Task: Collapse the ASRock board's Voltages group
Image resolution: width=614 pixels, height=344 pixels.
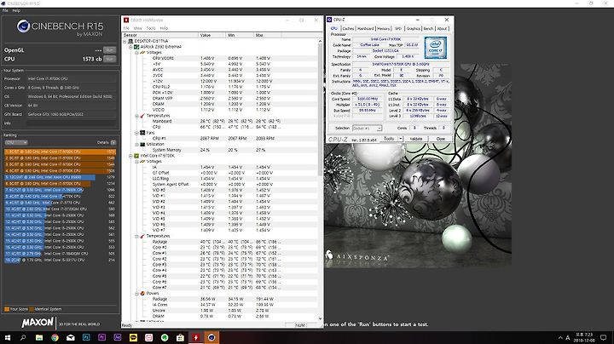Action: 136,53
